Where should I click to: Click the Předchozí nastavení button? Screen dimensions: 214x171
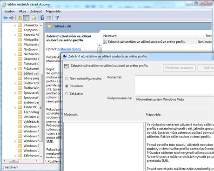(179, 68)
